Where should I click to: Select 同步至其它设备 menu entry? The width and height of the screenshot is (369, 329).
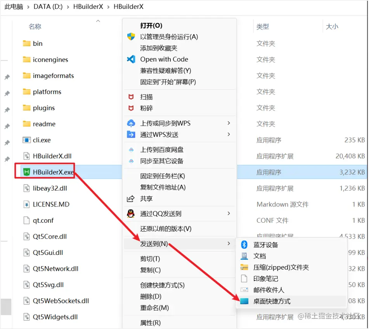(x=162, y=161)
